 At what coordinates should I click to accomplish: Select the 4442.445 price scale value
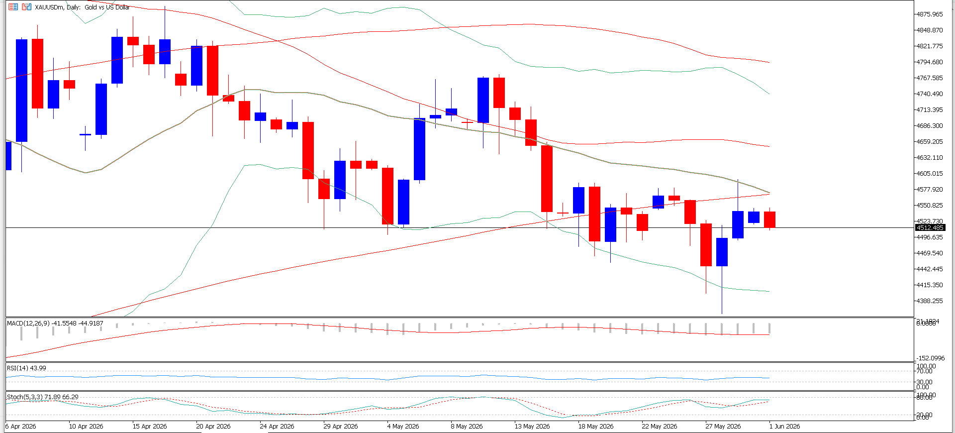click(x=930, y=269)
